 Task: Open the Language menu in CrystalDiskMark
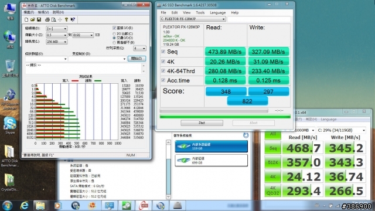point(329,119)
